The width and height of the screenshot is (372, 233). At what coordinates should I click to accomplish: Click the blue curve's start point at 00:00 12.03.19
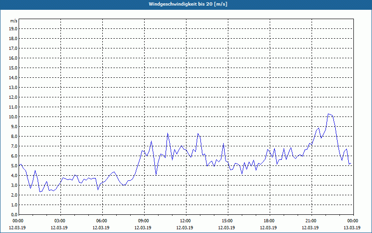click(x=19, y=166)
